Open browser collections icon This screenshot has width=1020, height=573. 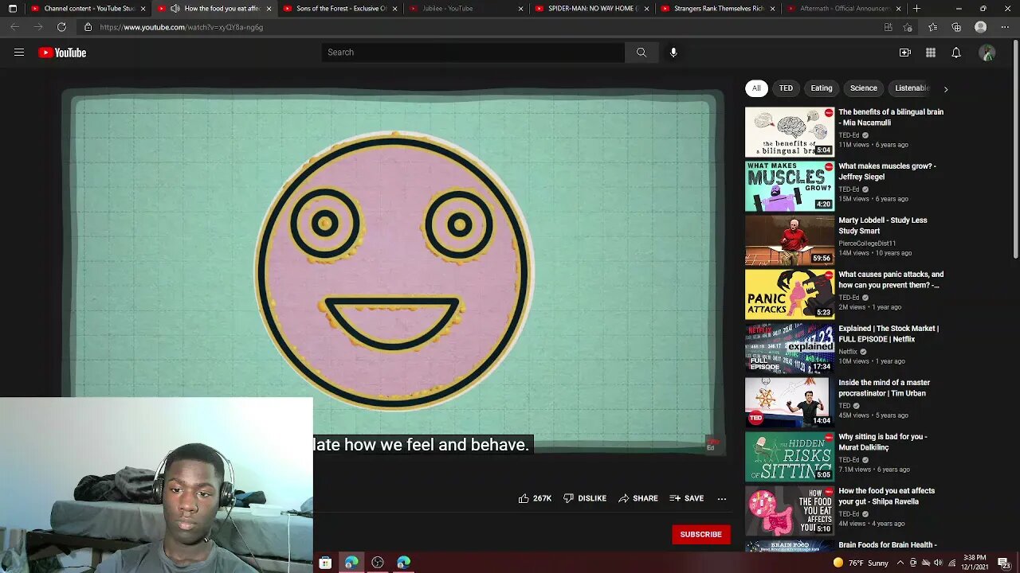pyautogui.click(x=956, y=27)
